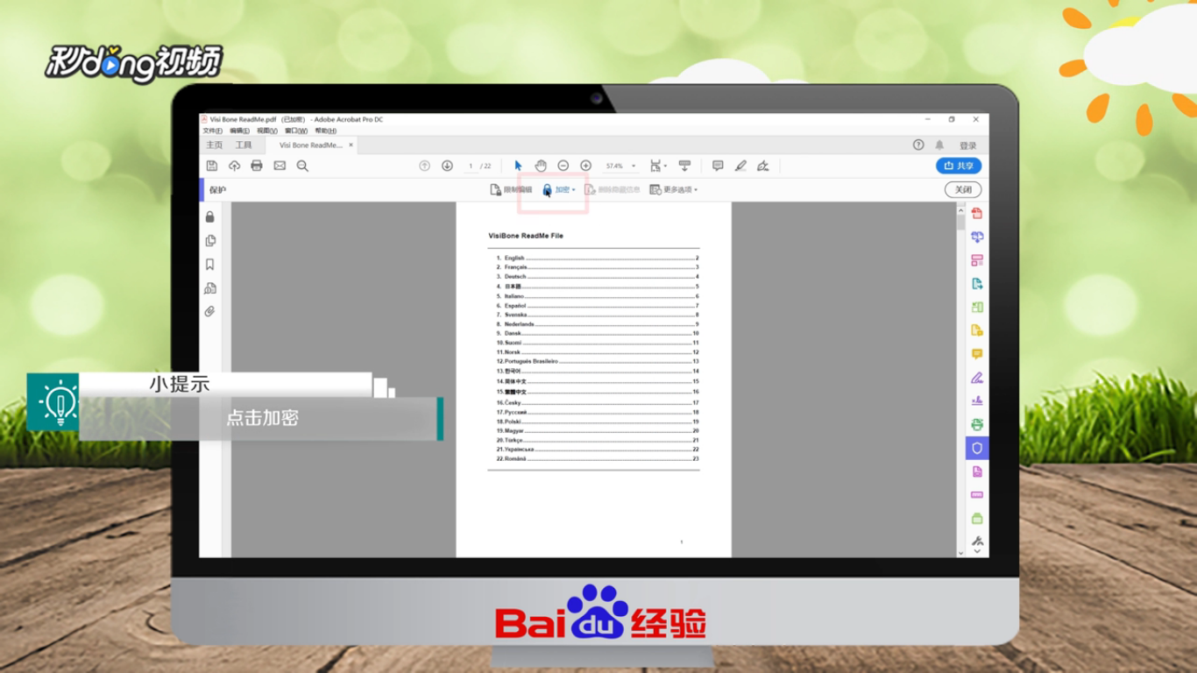The height and width of the screenshot is (673, 1197).
Task: Click the zoom out minus control
Action: 563,165
